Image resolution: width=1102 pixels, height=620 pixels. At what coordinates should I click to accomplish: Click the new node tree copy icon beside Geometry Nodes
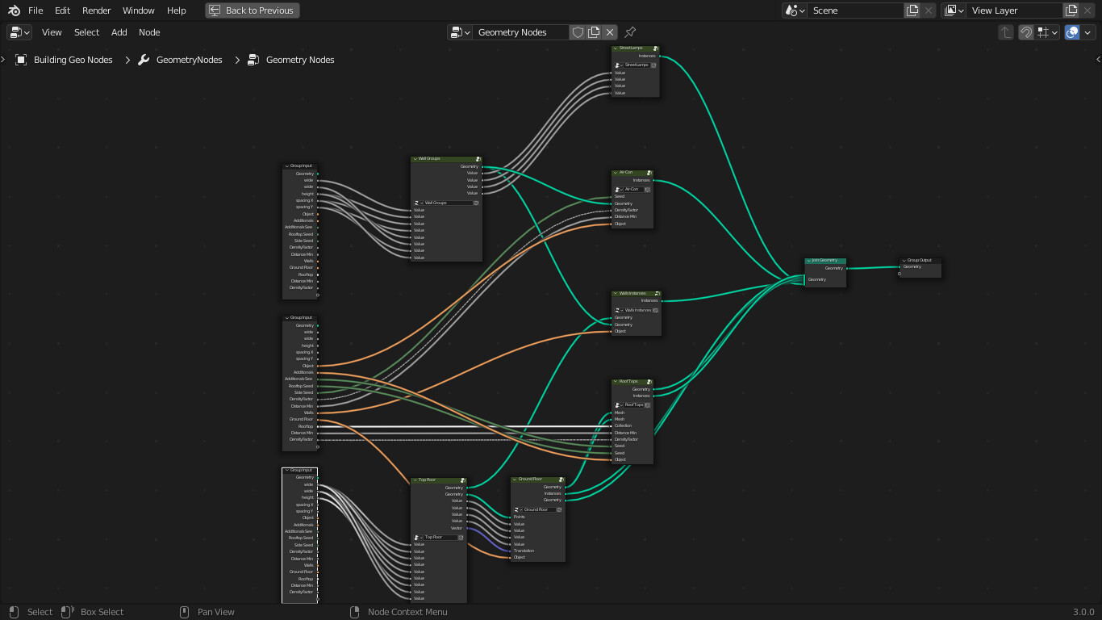click(592, 32)
